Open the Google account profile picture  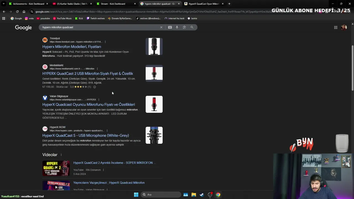point(344,27)
